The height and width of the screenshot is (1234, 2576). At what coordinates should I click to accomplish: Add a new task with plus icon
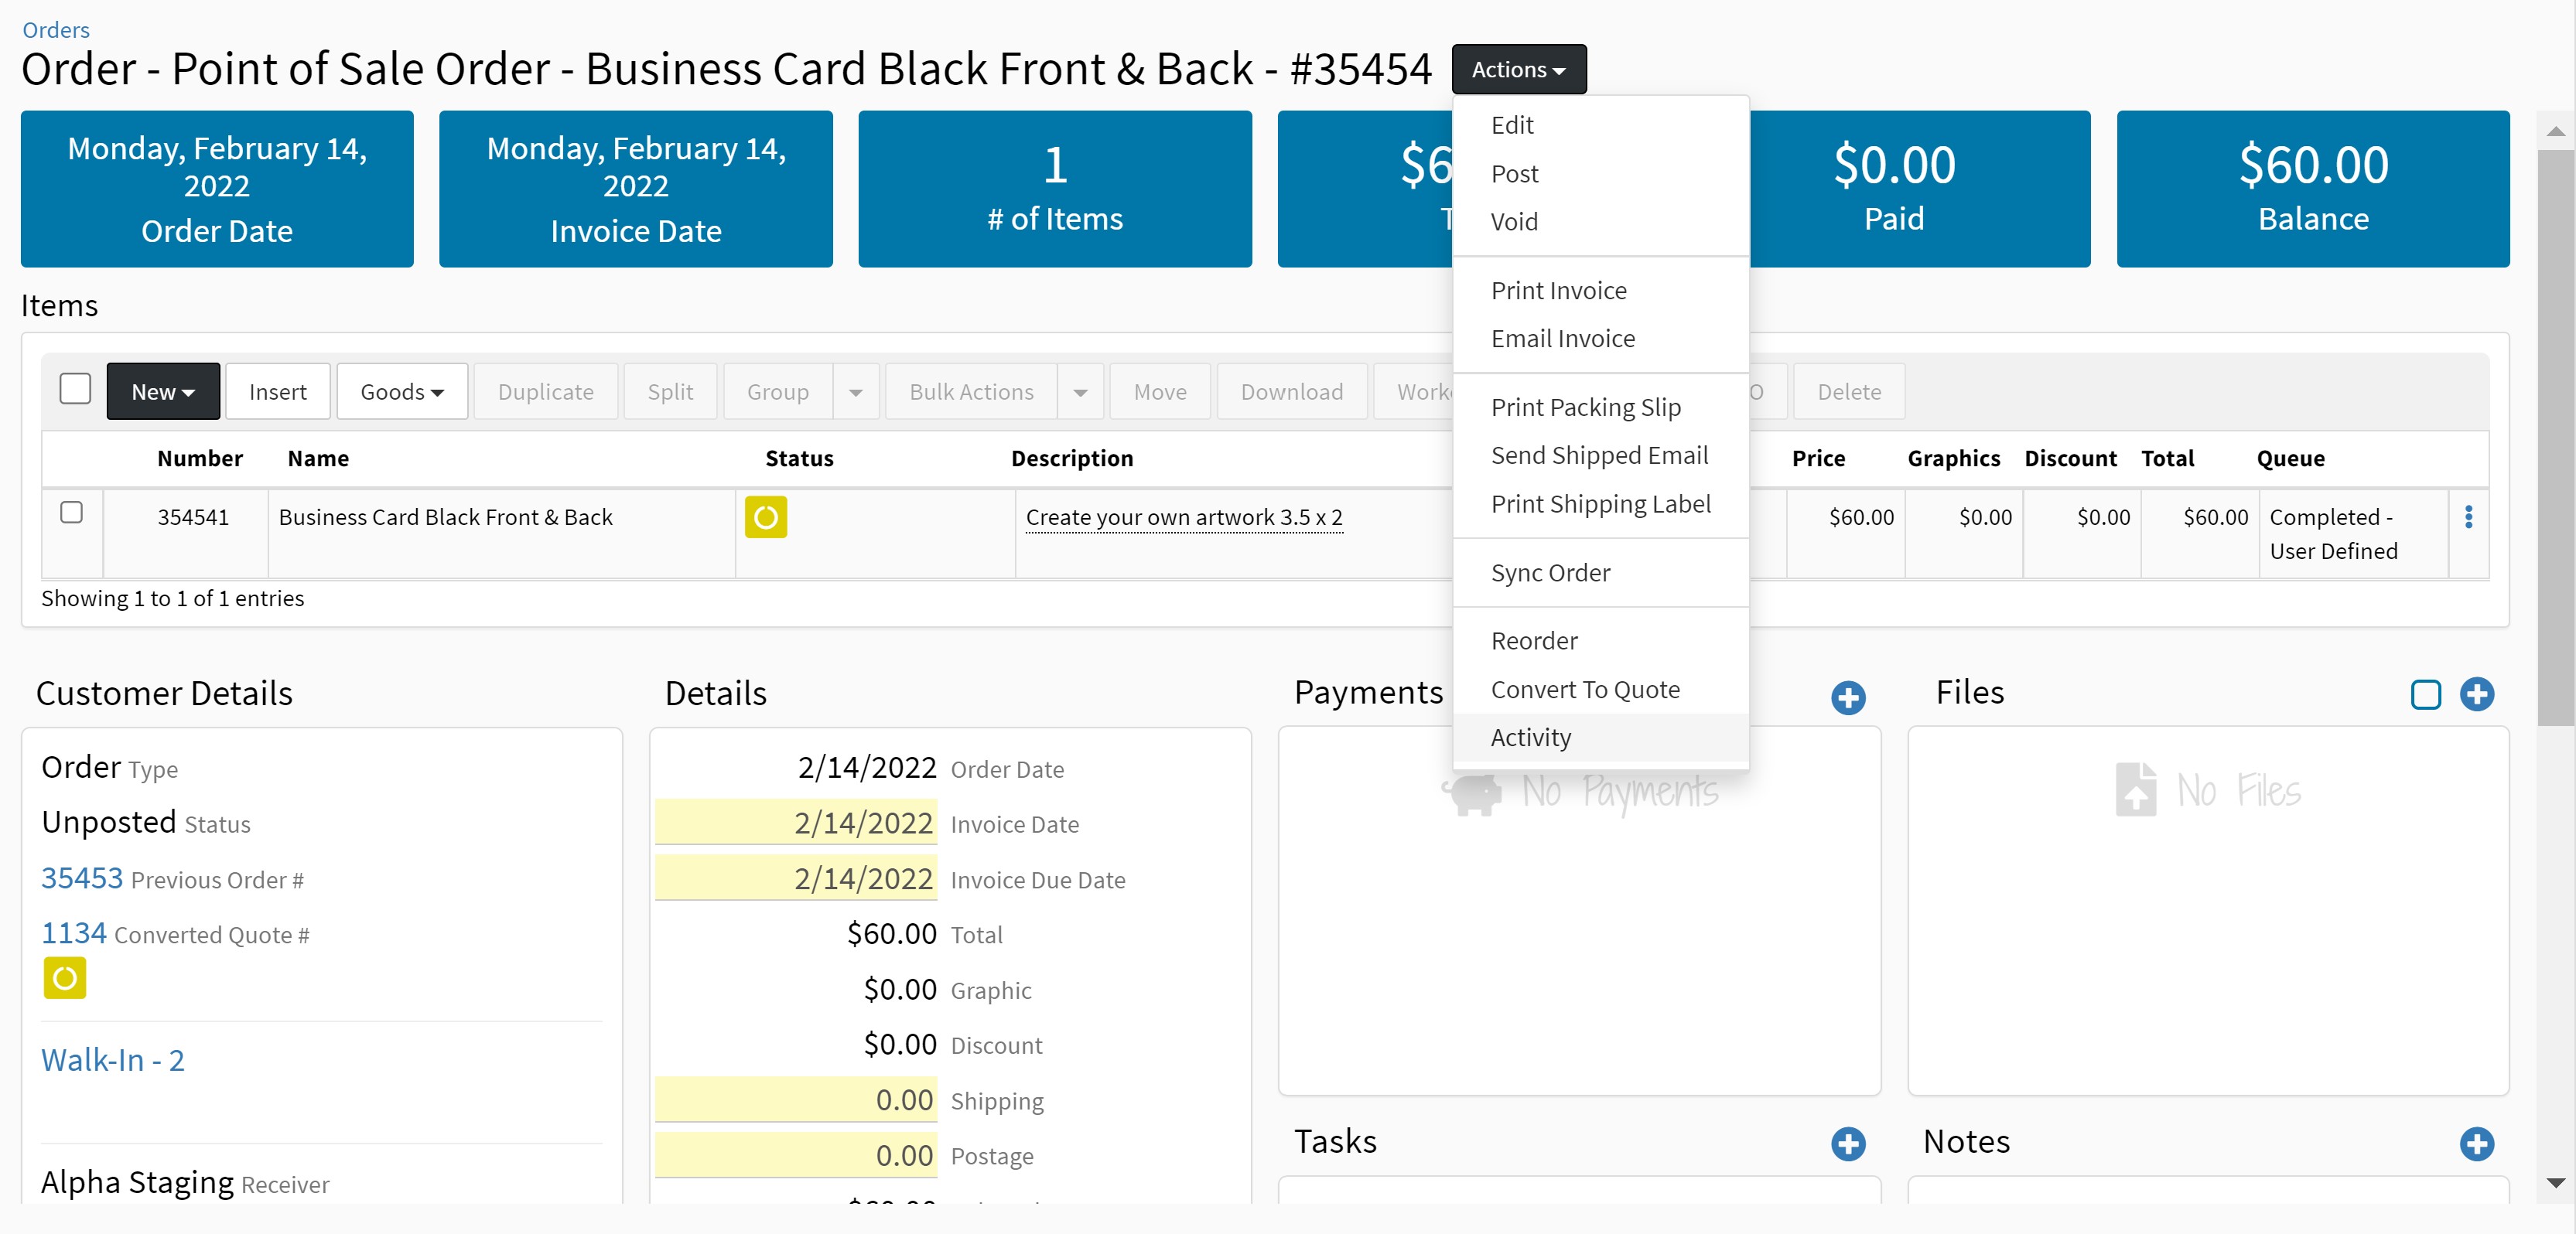coord(1847,1143)
